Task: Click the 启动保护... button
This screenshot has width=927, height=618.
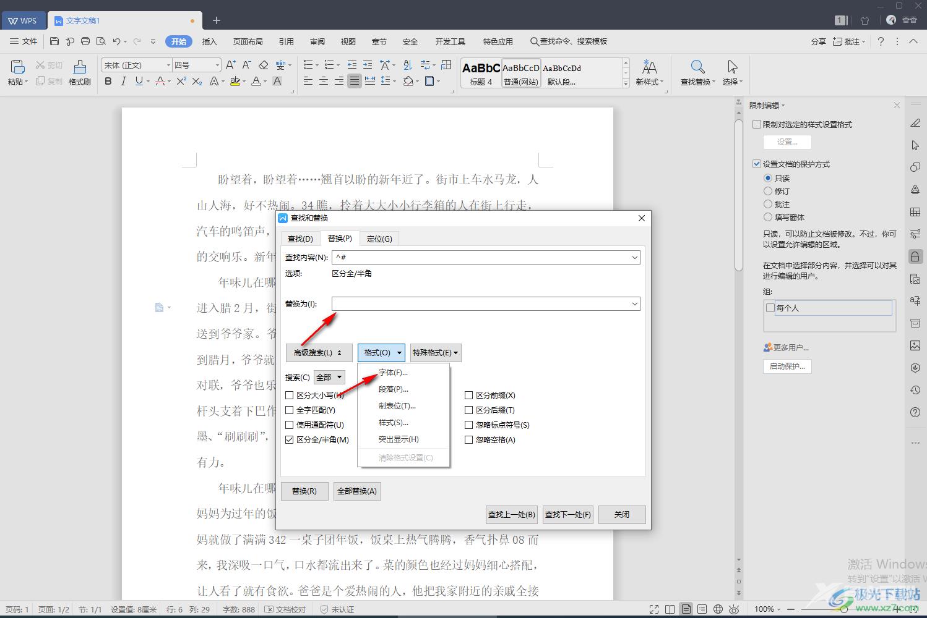Action: [x=787, y=366]
